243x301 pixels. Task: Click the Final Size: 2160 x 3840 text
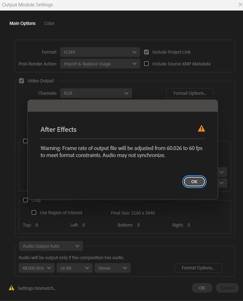tap(133, 213)
